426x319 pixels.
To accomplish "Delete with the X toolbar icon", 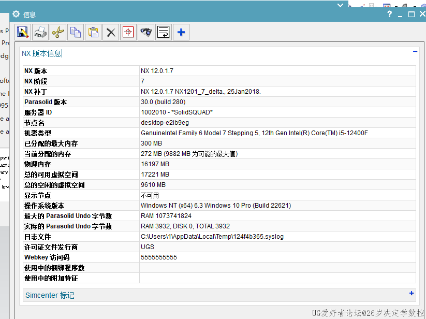I will (x=111, y=32).
